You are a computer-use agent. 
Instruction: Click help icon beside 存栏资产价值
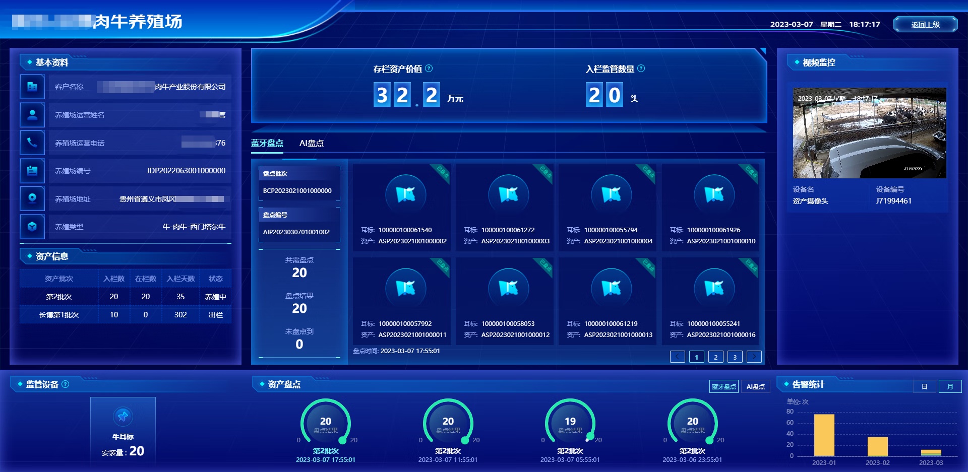[x=429, y=69]
